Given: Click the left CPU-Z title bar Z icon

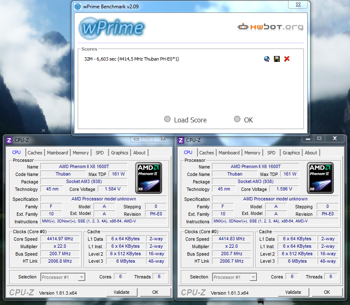Looking at the screenshot, I should pyautogui.click(x=9, y=140).
